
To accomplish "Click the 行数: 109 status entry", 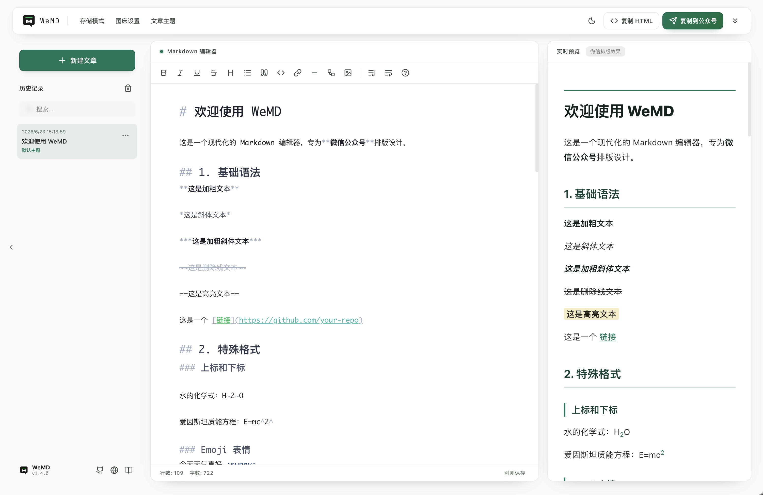I will 172,473.
